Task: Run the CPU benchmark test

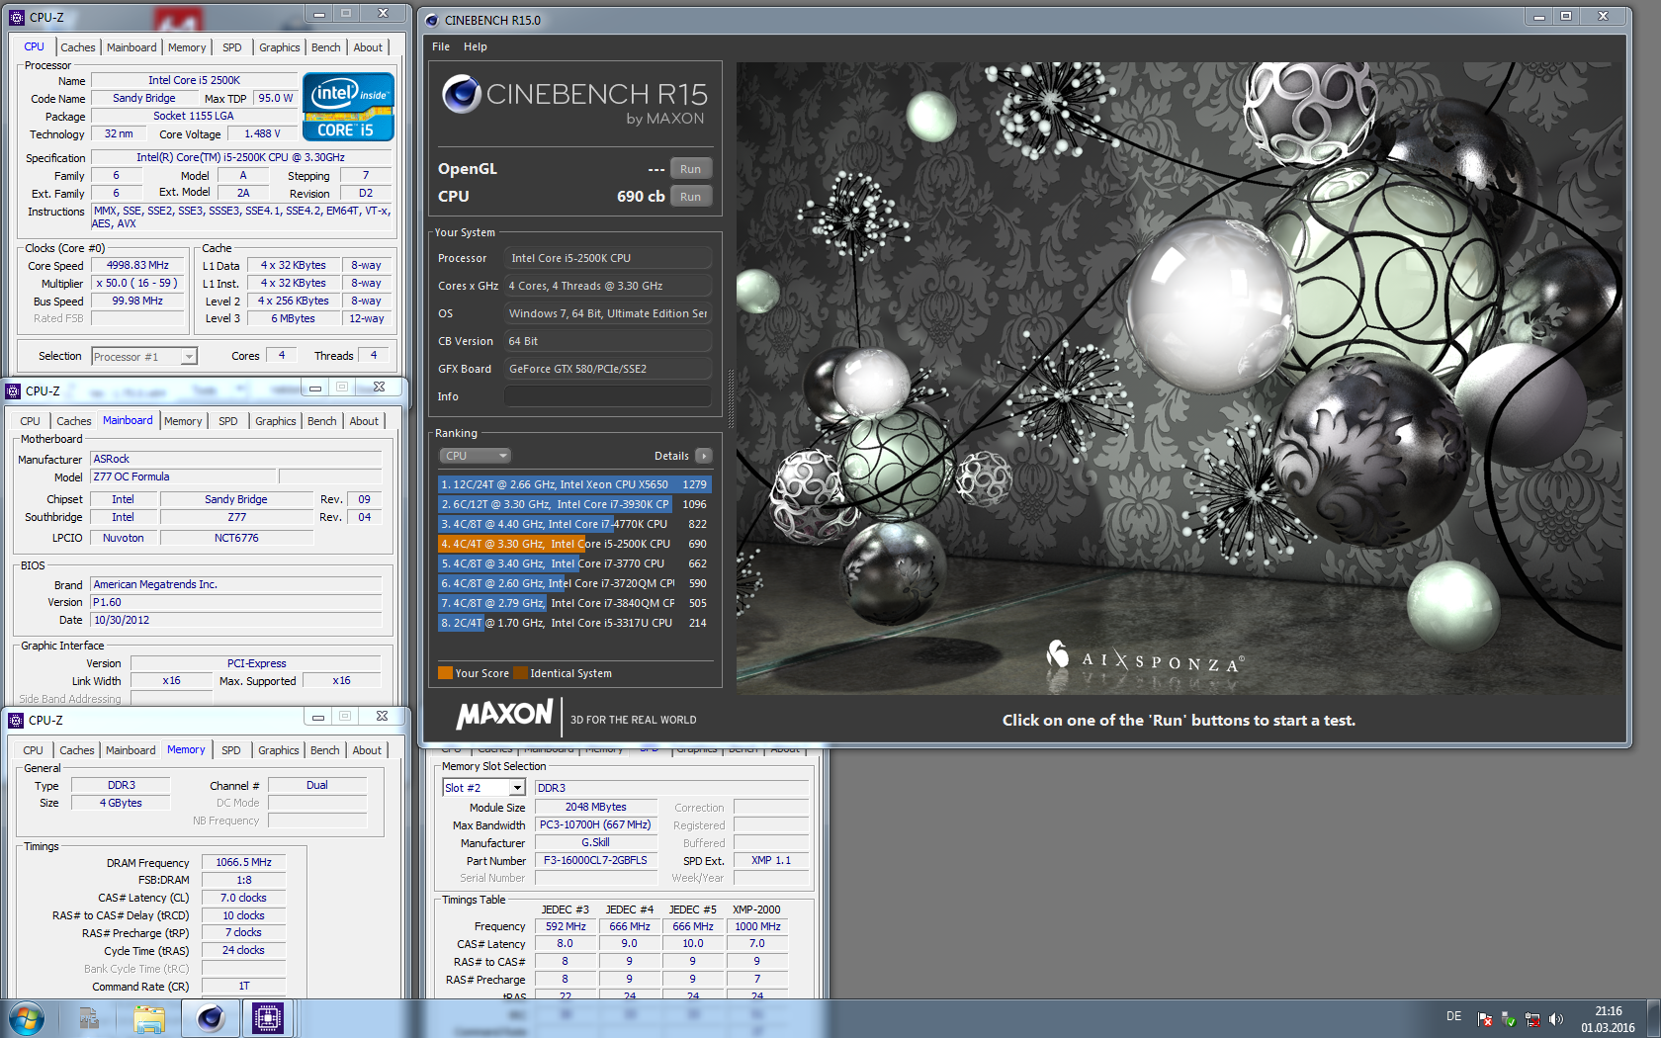Action: tap(690, 197)
